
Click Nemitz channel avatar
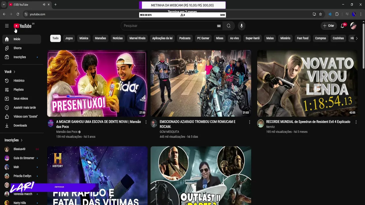point(261,123)
